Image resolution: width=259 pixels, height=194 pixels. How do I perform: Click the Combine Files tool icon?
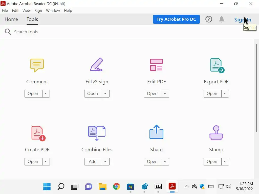coord(97,133)
